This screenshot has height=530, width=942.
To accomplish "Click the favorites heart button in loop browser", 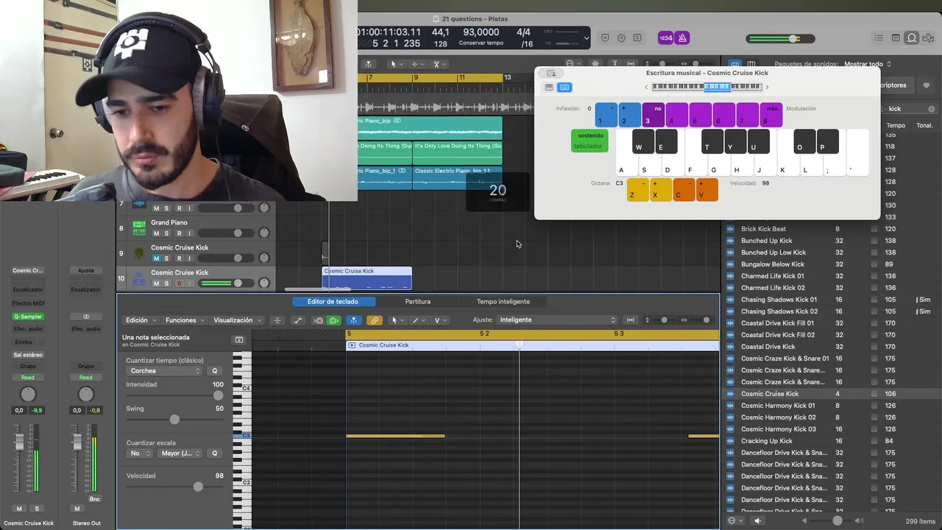I will [926, 85].
